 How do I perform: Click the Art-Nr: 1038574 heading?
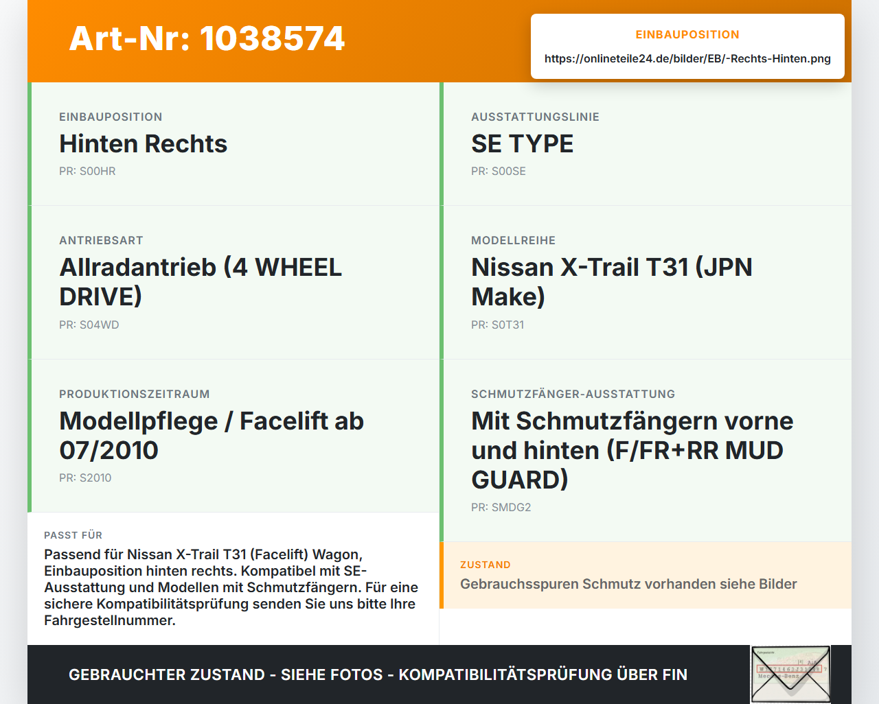[207, 38]
